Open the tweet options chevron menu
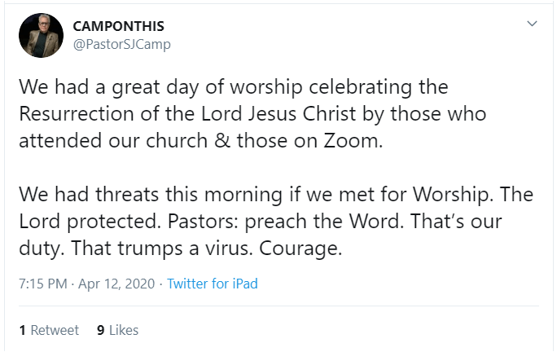557x352 pixels. [x=533, y=24]
